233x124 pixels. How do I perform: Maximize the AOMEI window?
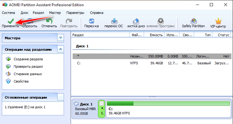pos(211,5)
